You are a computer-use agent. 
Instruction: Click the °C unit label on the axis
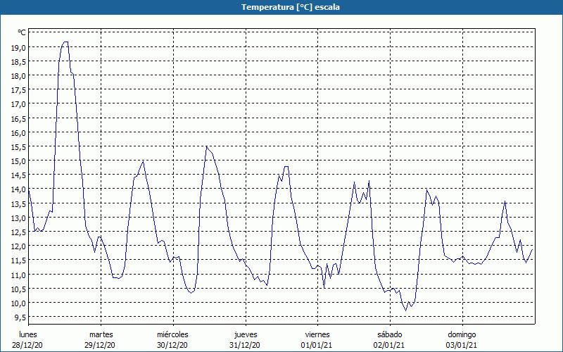pyautogui.click(x=22, y=32)
